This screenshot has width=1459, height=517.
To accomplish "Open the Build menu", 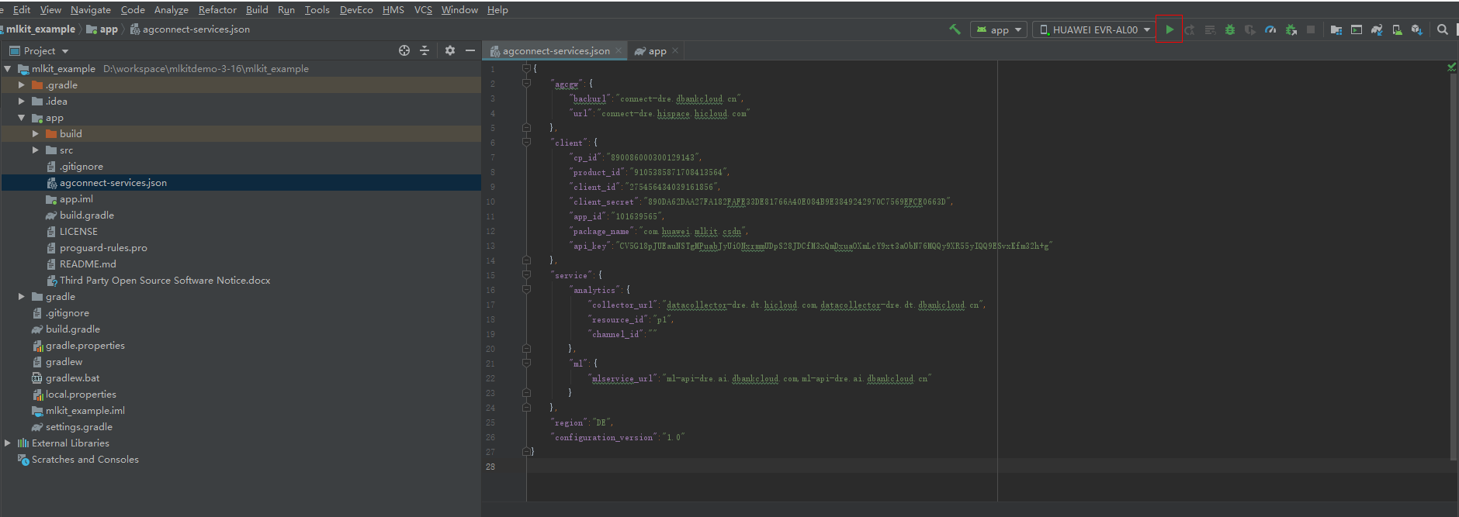I will point(257,9).
